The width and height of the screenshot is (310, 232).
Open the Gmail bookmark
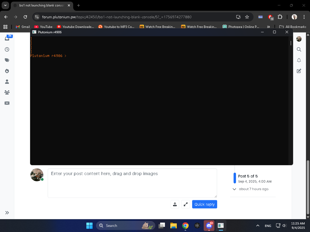[x=23, y=27]
